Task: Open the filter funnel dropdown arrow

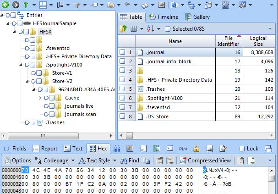Action: 85,5
